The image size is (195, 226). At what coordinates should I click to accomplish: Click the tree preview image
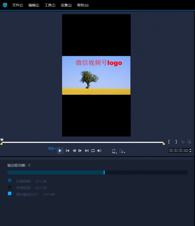[x=96, y=75]
